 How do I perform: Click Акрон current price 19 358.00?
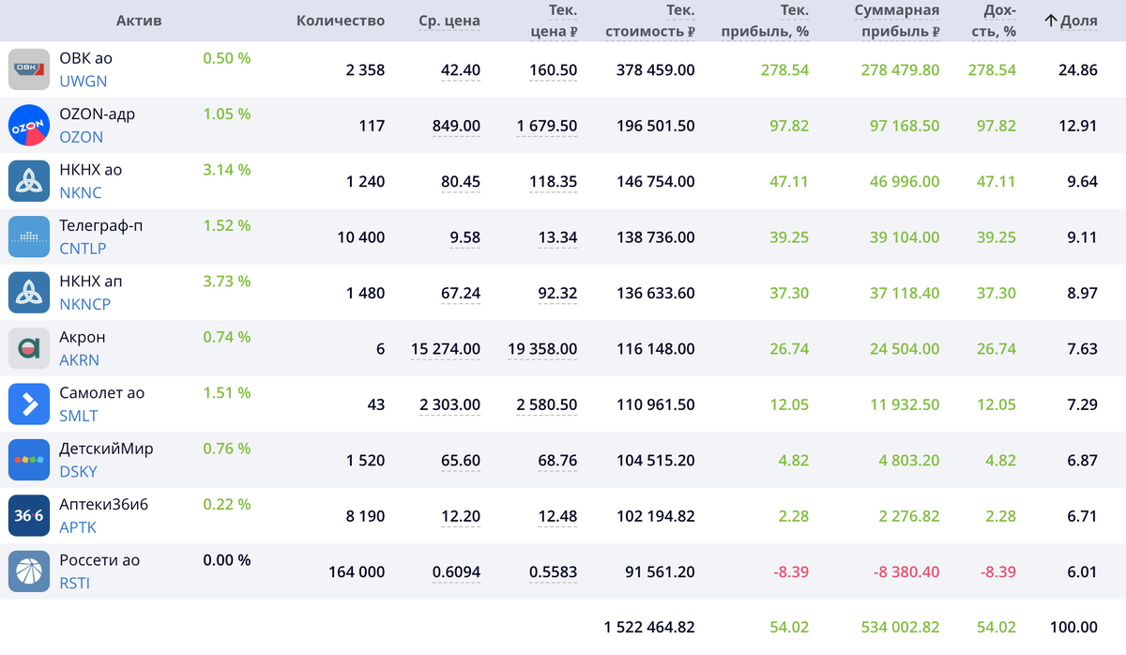click(x=543, y=349)
